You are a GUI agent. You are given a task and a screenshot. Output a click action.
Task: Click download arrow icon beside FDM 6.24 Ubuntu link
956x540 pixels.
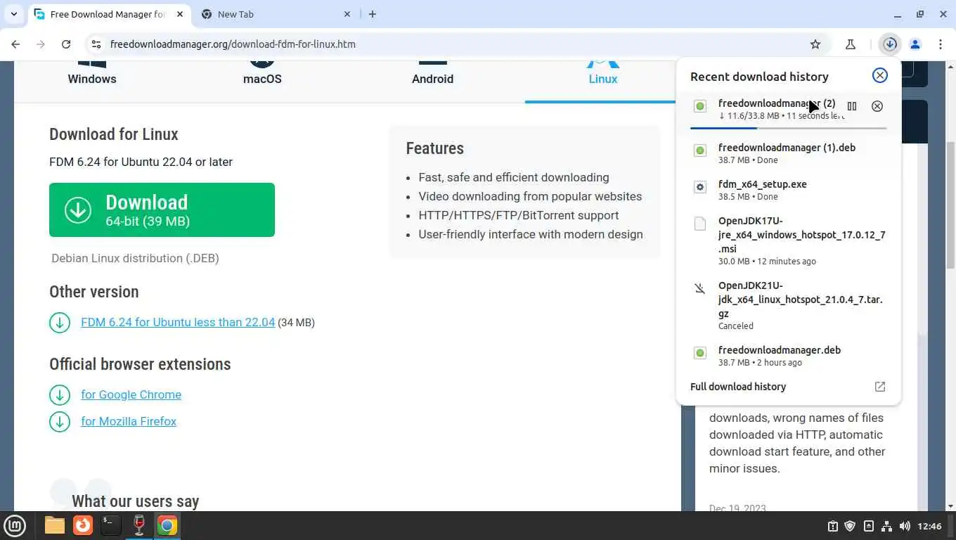tap(60, 323)
